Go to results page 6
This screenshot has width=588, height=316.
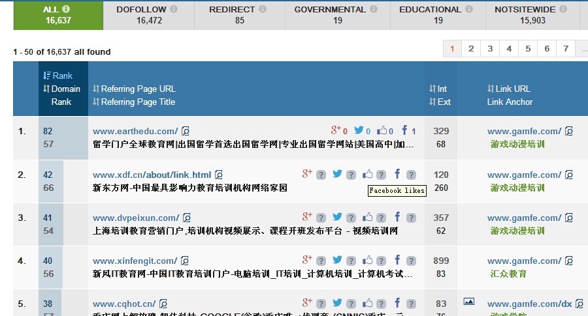pyautogui.click(x=547, y=49)
